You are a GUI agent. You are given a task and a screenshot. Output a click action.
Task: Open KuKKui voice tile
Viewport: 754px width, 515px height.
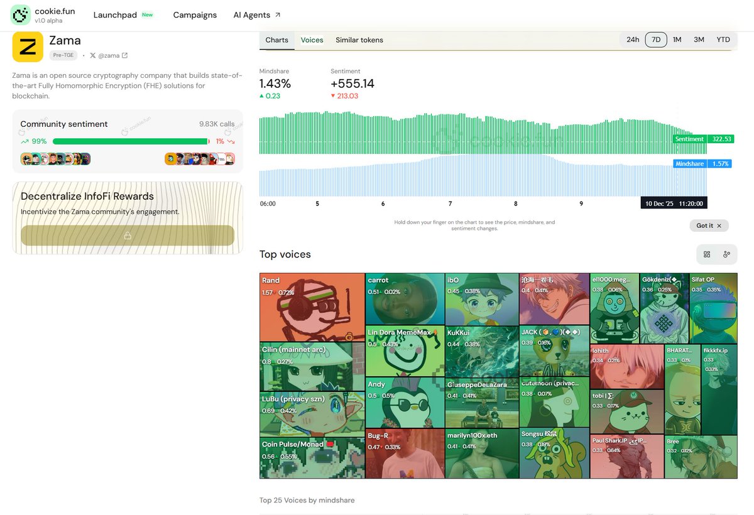(x=481, y=351)
